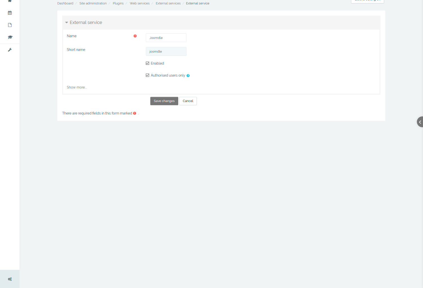Screen dimensions: 423x288
Task: Open the calendar icon in the sidebar
Action: pos(10,13)
